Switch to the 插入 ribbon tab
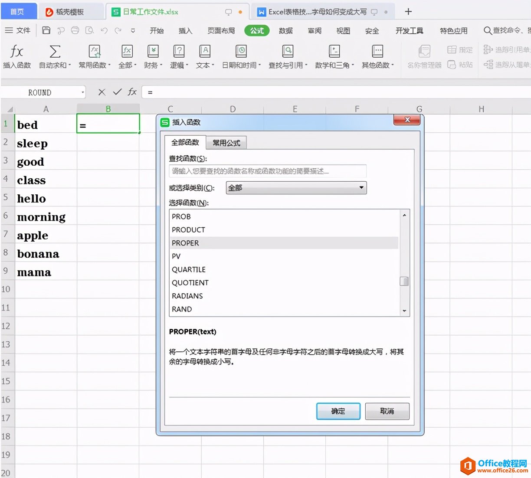This screenshot has height=478, width=531. pyautogui.click(x=185, y=31)
